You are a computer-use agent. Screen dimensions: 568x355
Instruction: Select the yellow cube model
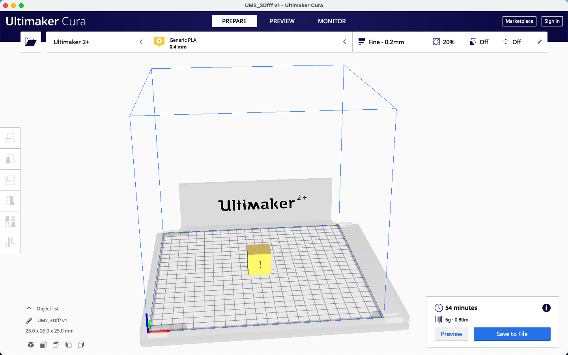tap(259, 260)
